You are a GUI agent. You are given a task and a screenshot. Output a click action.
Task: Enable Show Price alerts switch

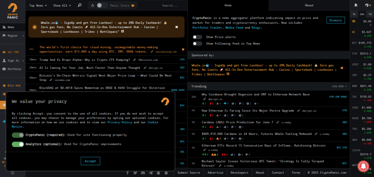coord(197,37)
